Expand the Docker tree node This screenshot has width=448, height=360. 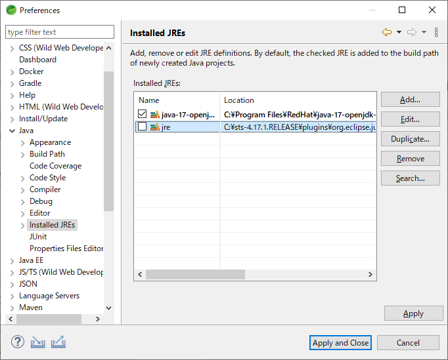click(12, 72)
